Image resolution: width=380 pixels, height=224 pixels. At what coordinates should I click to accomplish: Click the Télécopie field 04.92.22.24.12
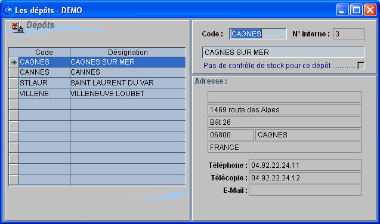pos(305,178)
